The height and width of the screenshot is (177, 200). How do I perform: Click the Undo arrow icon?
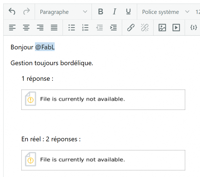[x=12, y=11]
